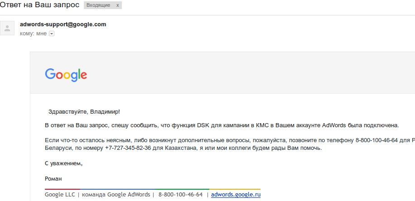The width and height of the screenshot is (415, 201).
Task: Click the sender's avatar icon
Action: click(7, 29)
